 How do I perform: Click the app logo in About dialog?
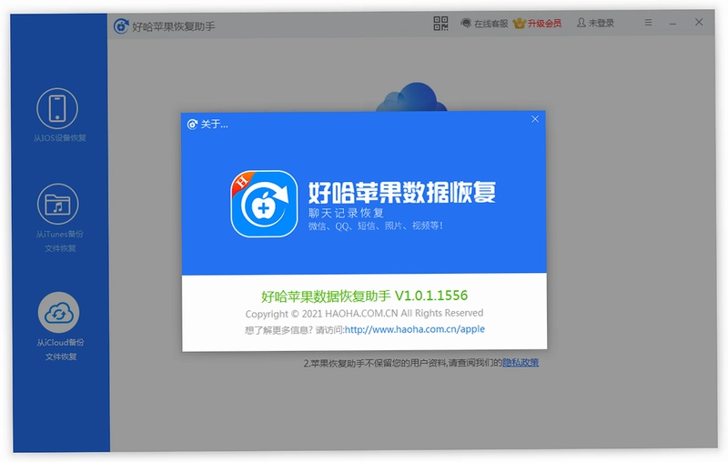pos(264,204)
